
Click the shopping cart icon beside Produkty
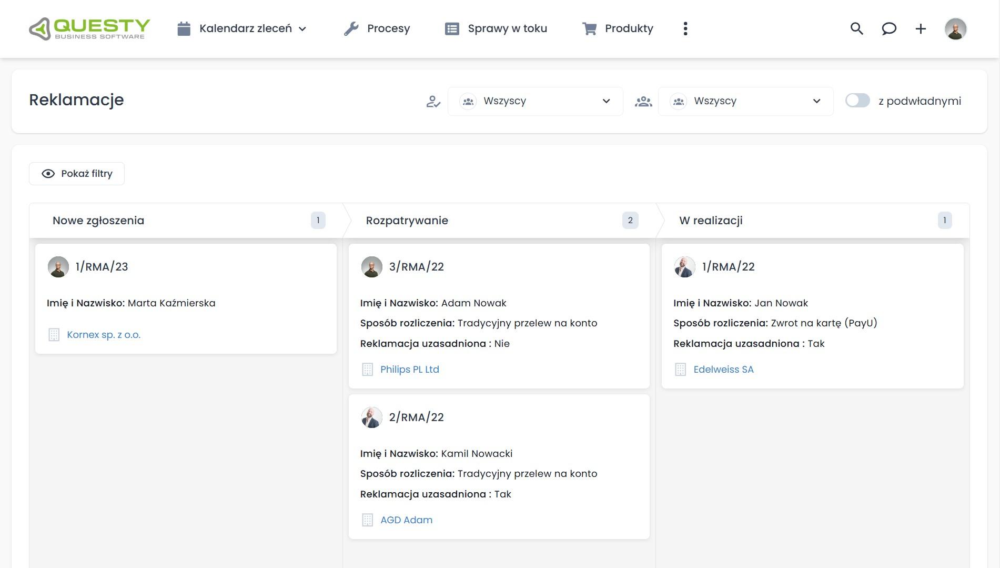point(589,28)
